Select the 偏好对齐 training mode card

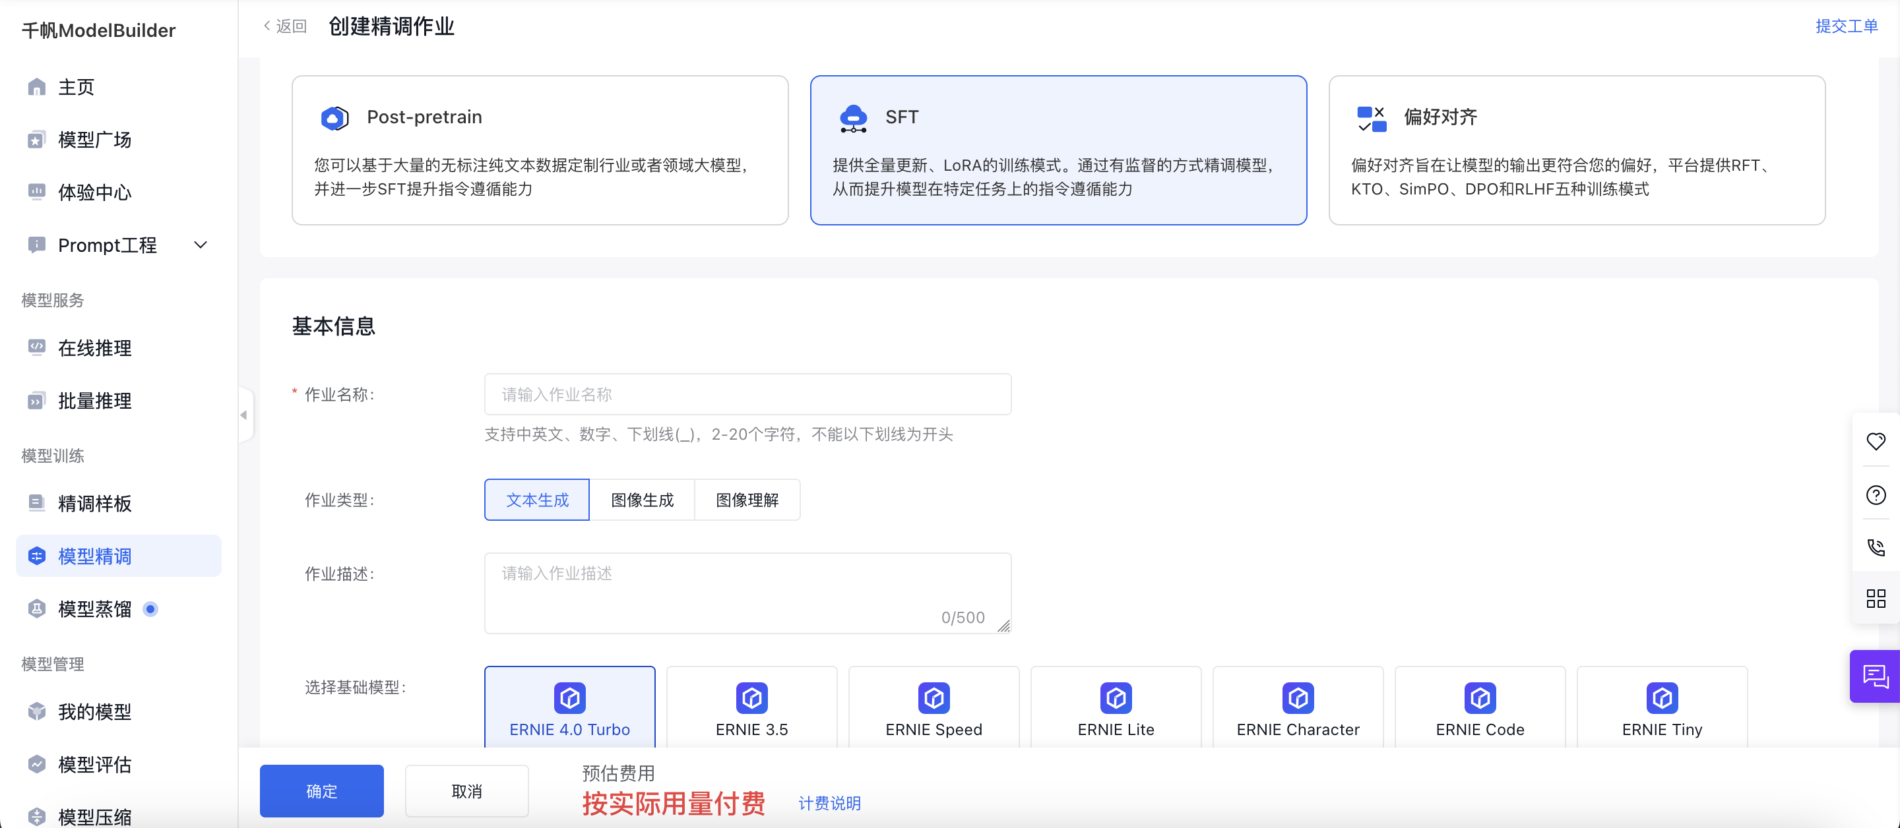pos(1577,150)
